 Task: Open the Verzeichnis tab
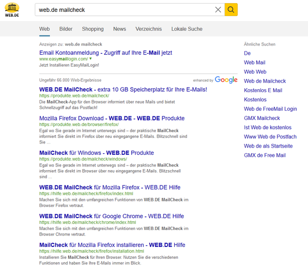coord(149,29)
